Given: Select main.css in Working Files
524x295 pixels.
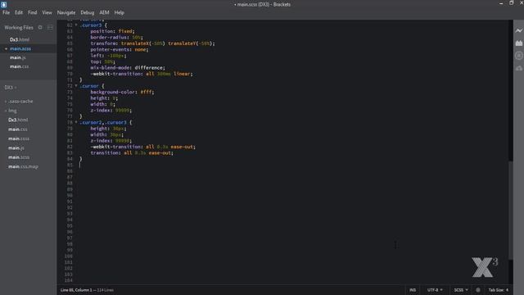Looking at the screenshot, I should coord(19,66).
